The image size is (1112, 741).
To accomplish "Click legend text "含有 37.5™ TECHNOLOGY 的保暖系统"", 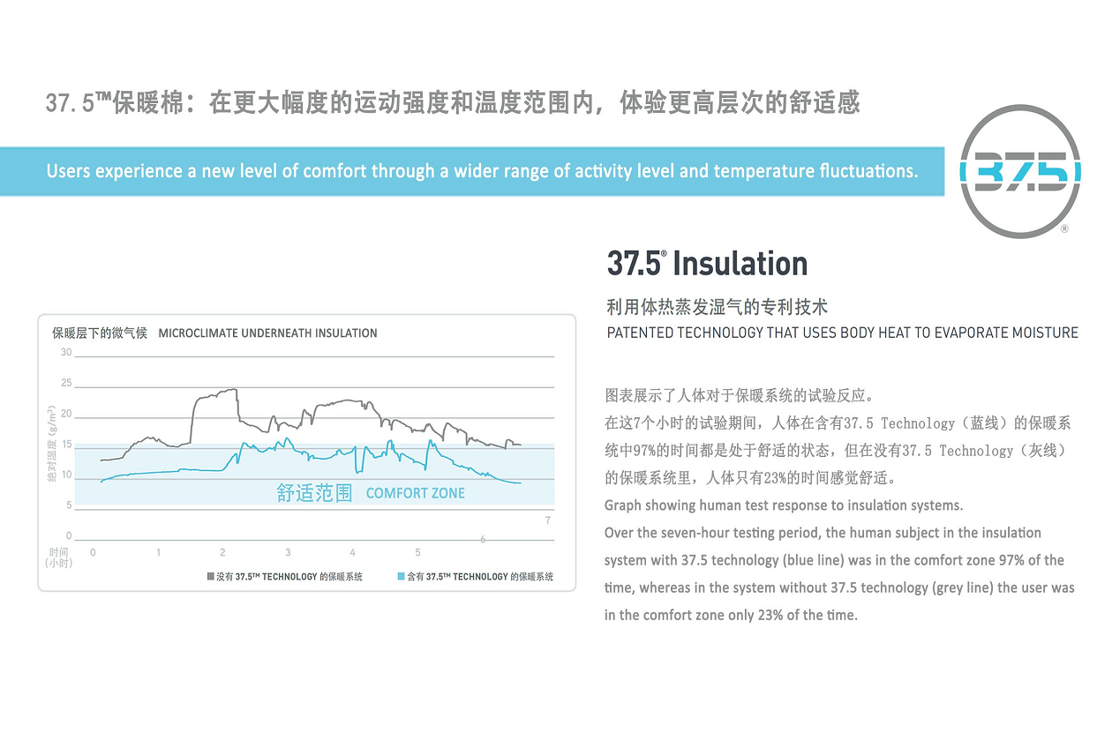I will click(480, 577).
